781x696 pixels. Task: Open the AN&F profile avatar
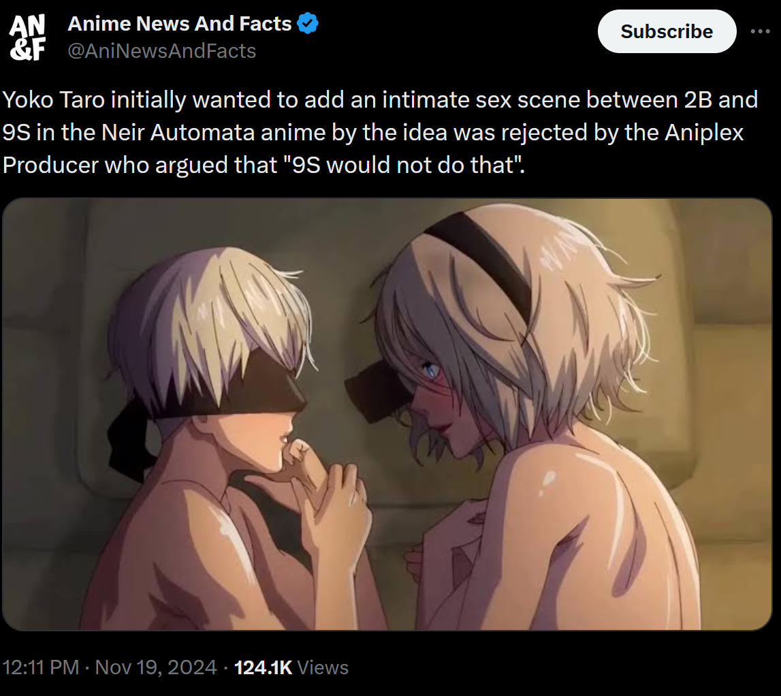tap(27, 37)
